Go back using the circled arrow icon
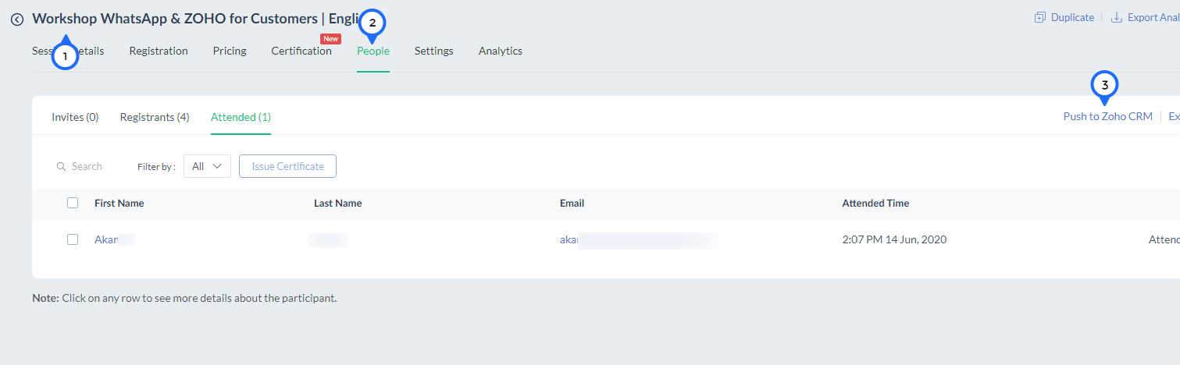The width and height of the screenshot is (1180, 365). coord(17,19)
